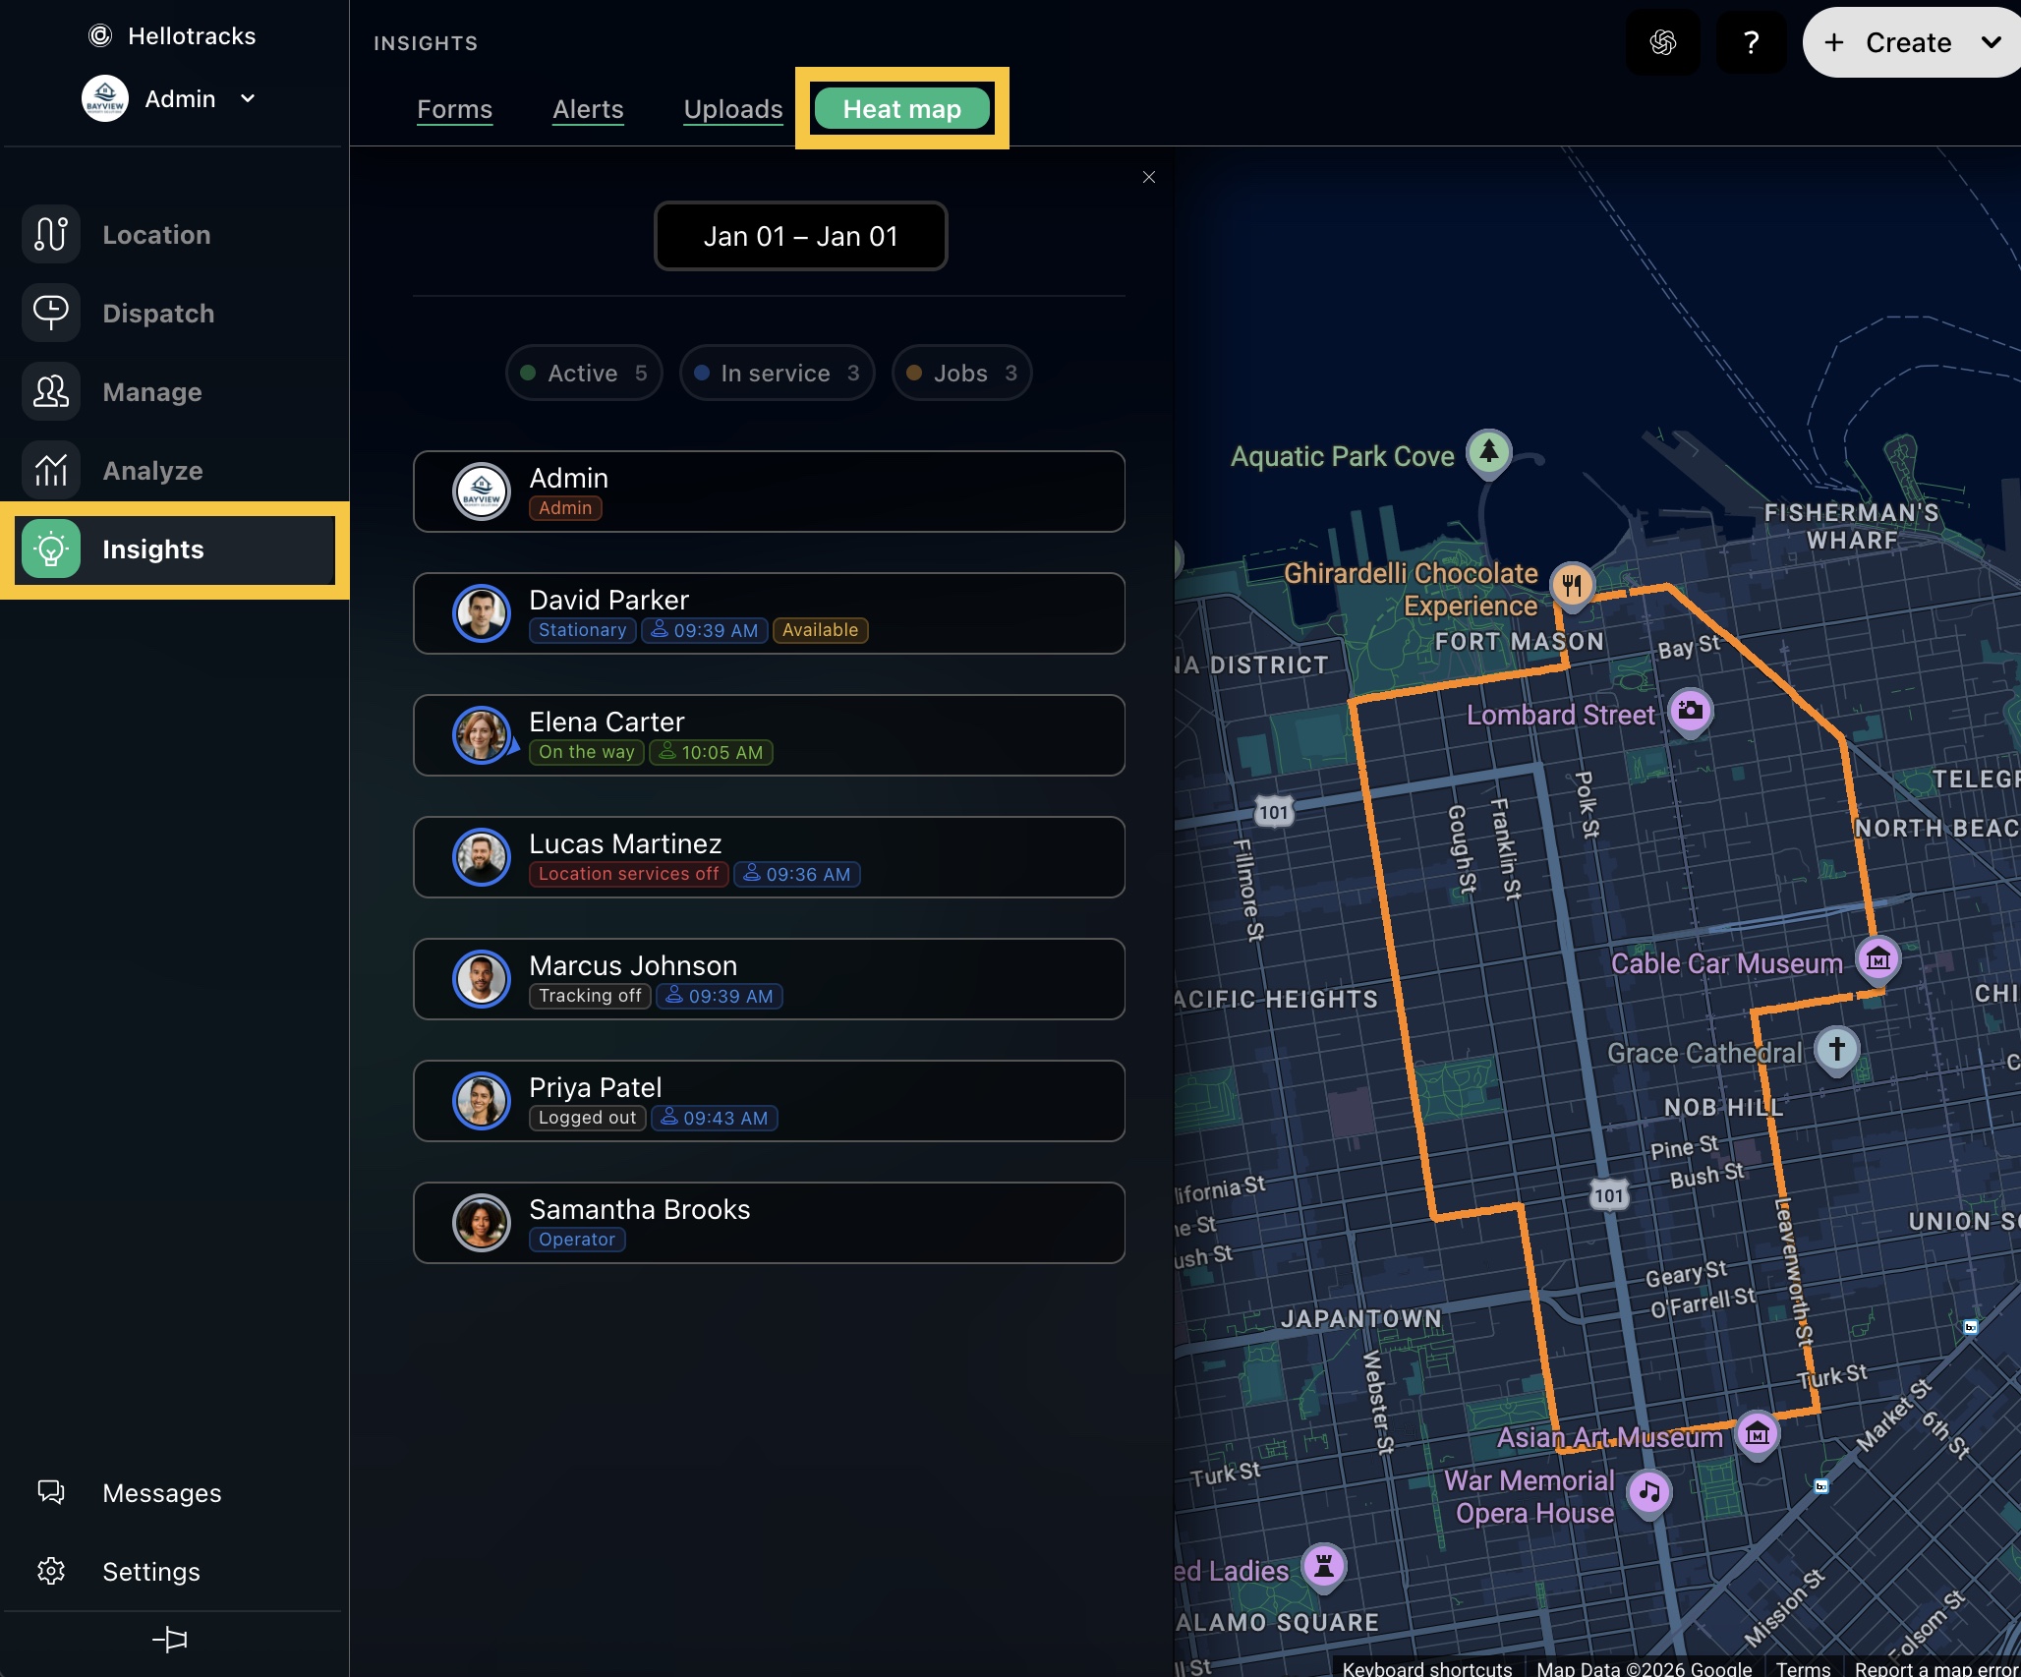The image size is (2021, 1677).
Task: Switch to the Alerts tab
Action: point(588,110)
